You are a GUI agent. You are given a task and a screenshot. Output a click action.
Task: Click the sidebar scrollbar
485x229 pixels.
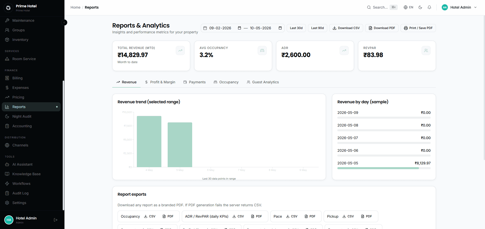click(63, 145)
